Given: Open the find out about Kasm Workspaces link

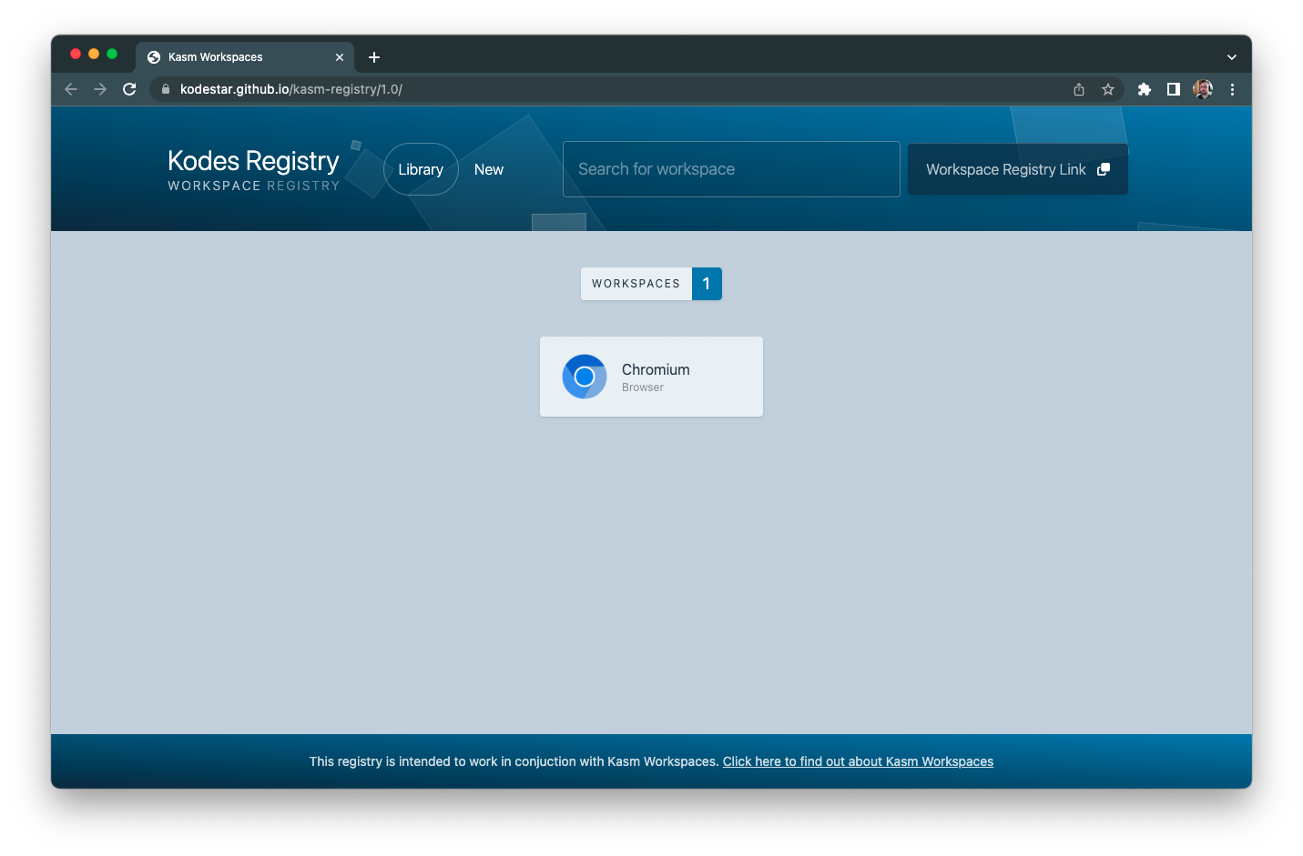Looking at the screenshot, I should (x=858, y=761).
